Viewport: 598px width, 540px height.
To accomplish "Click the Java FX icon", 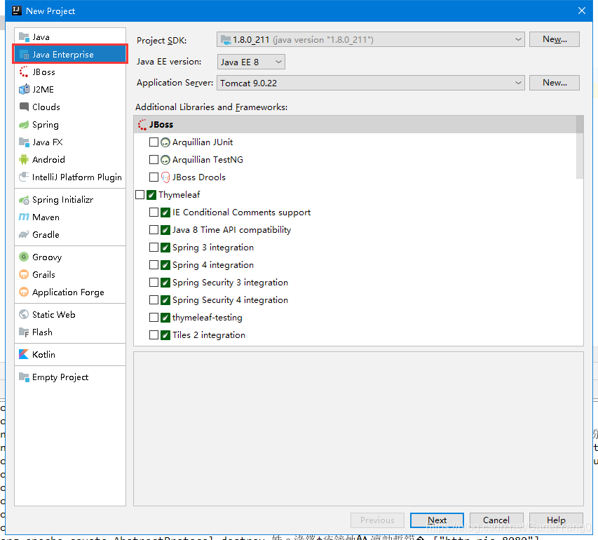I will point(24,142).
